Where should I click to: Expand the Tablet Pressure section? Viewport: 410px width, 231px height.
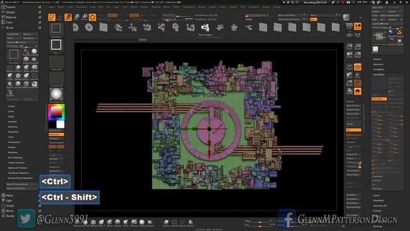click(x=16, y=162)
